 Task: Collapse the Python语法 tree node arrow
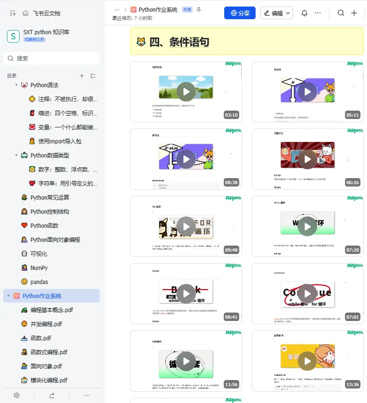pos(16,85)
